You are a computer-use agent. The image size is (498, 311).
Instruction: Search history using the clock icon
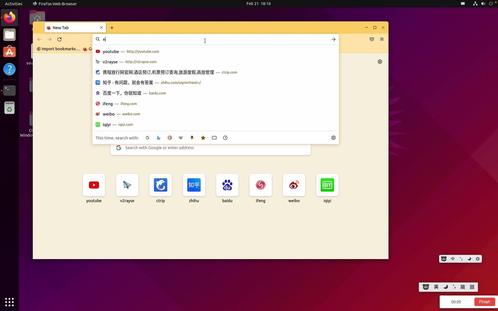(x=225, y=138)
